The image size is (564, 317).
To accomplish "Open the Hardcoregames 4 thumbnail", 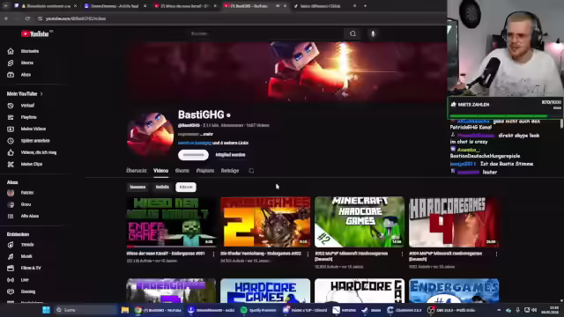I will tap(454, 222).
